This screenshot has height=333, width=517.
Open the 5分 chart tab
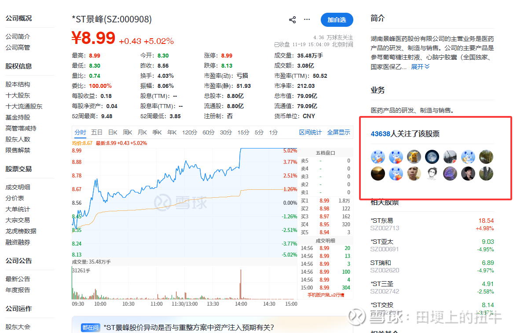coord(259,132)
